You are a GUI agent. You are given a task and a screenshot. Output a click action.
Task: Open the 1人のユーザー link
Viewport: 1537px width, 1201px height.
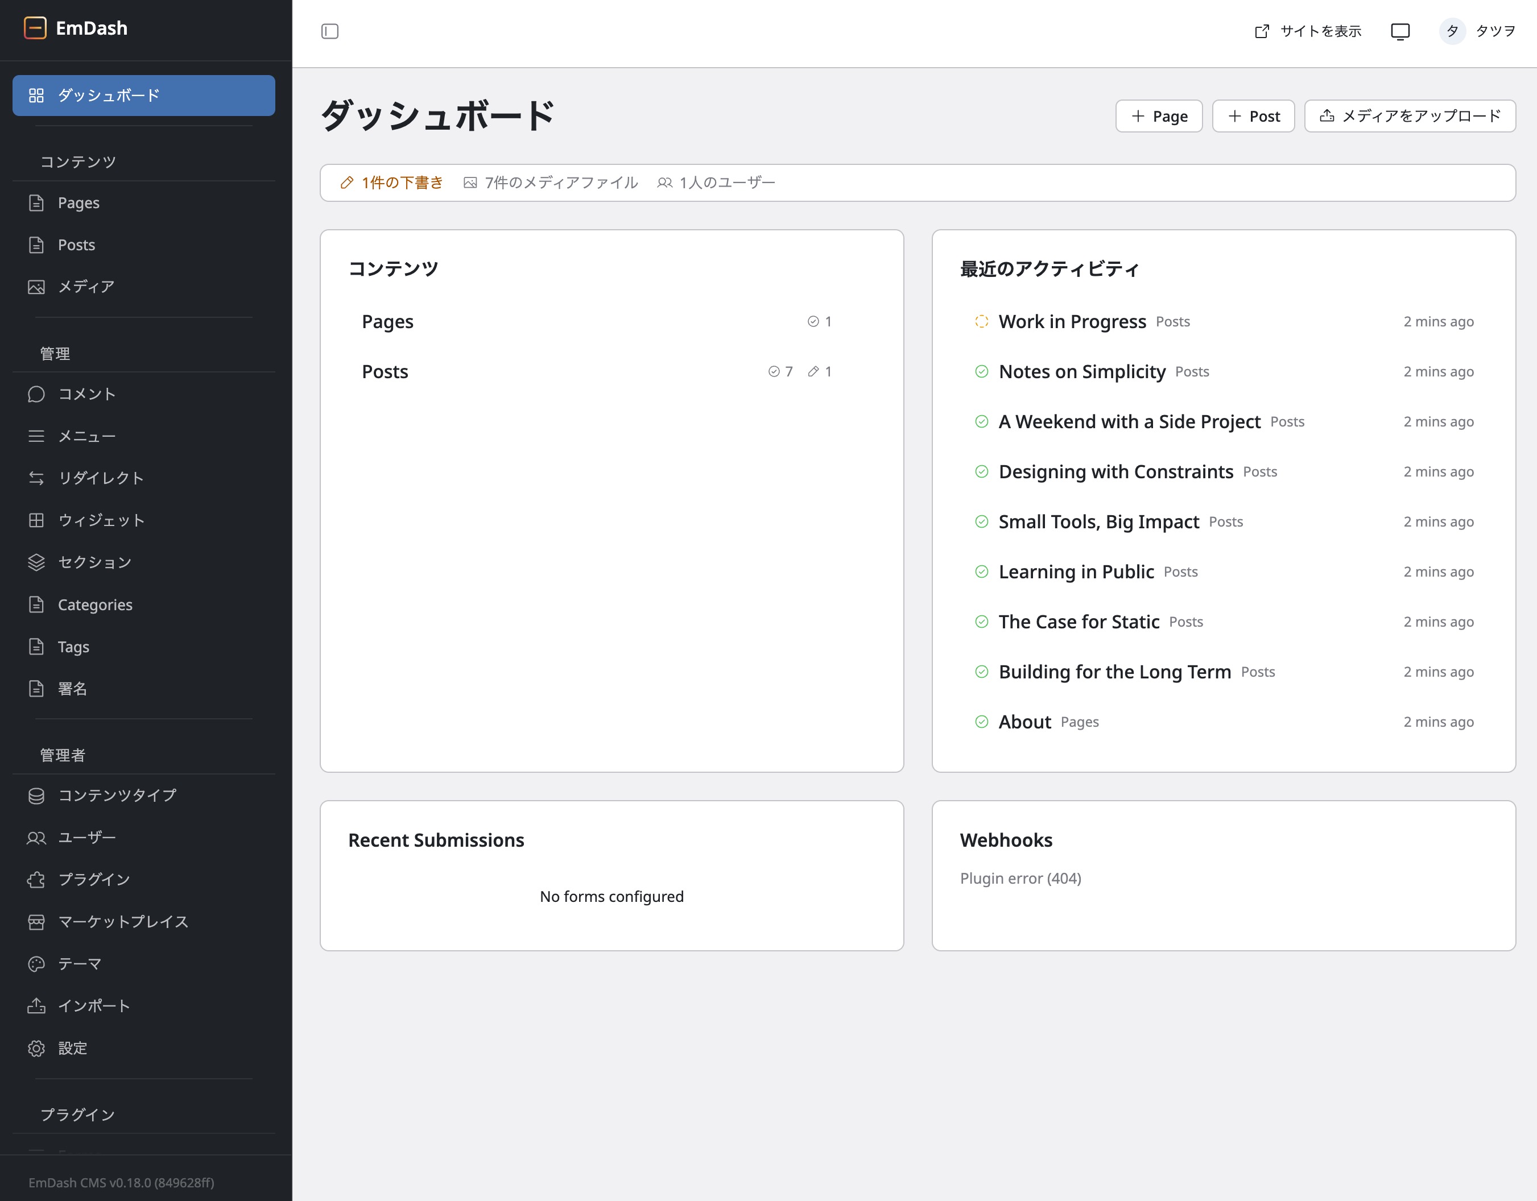coord(716,183)
